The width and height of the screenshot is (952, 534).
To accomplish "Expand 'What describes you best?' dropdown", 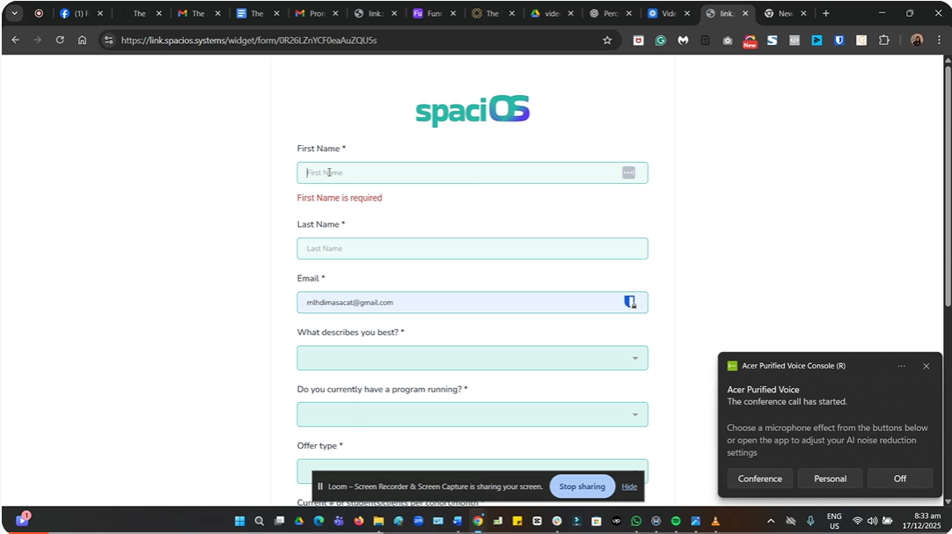I will [472, 358].
